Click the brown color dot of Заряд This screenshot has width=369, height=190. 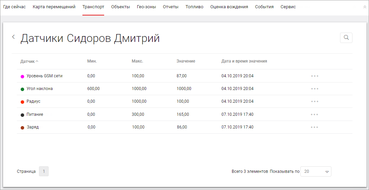pyautogui.click(x=23, y=127)
